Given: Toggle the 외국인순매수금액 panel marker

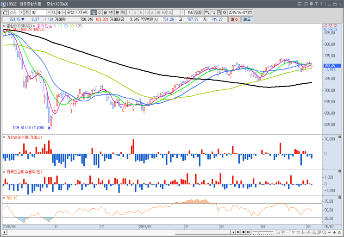Looking at the screenshot, I should point(4,172).
